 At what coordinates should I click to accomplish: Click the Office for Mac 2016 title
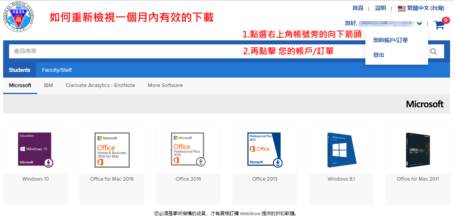pyautogui.click(x=112, y=179)
